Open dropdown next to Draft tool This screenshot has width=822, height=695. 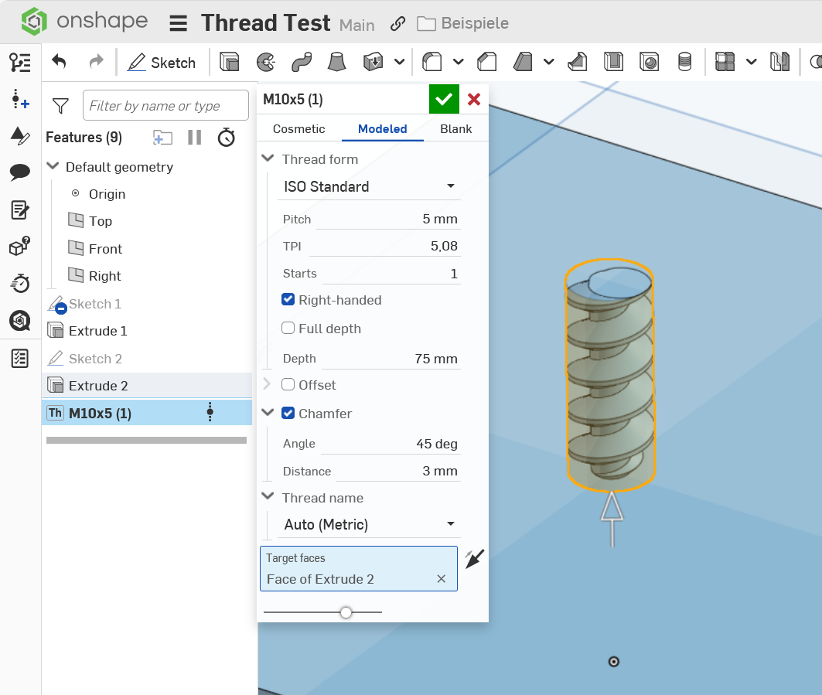pos(549,62)
